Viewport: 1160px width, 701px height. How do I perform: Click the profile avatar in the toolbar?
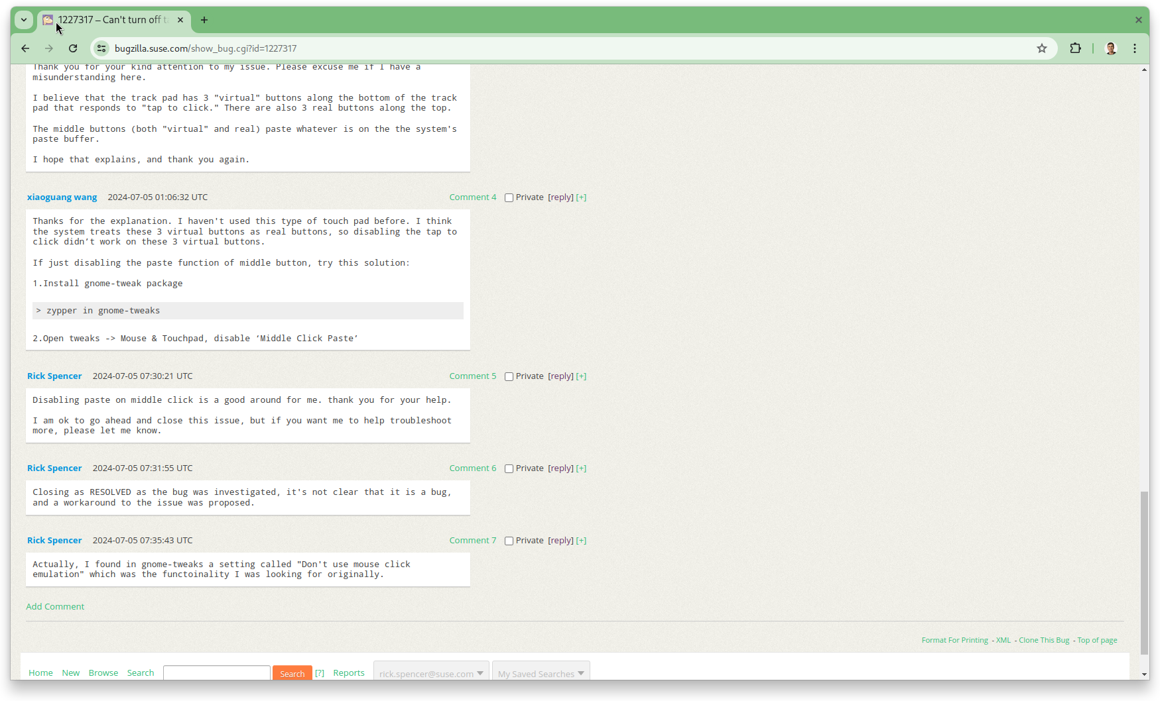(1111, 48)
